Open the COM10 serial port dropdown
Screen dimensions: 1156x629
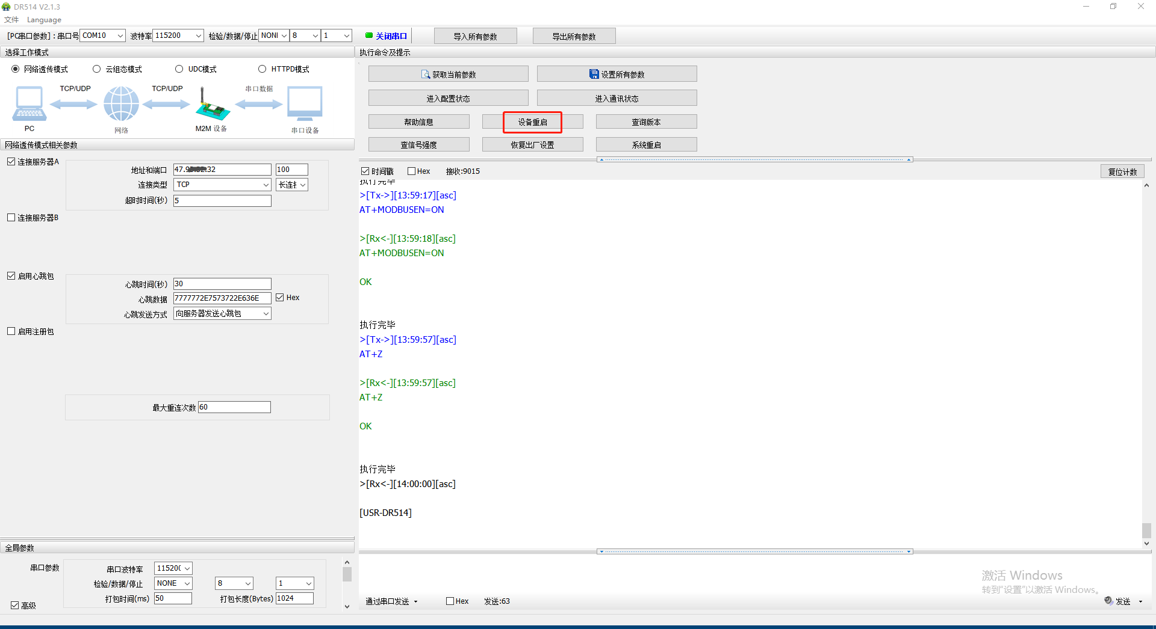(x=102, y=35)
